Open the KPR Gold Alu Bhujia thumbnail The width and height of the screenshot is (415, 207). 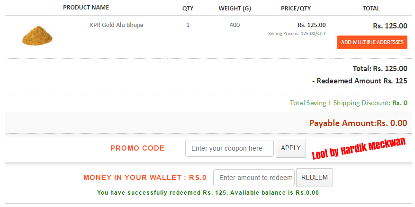tap(37, 36)
